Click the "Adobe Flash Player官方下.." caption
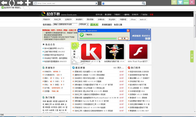196x117 pixels. pyautogui.click(x=139, y=61)
